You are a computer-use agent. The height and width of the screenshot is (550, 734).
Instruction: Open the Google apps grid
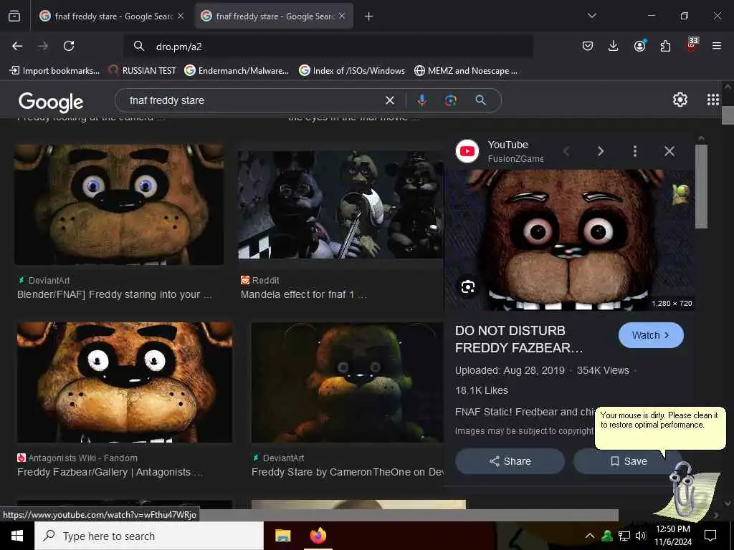(x=712, y=100)
